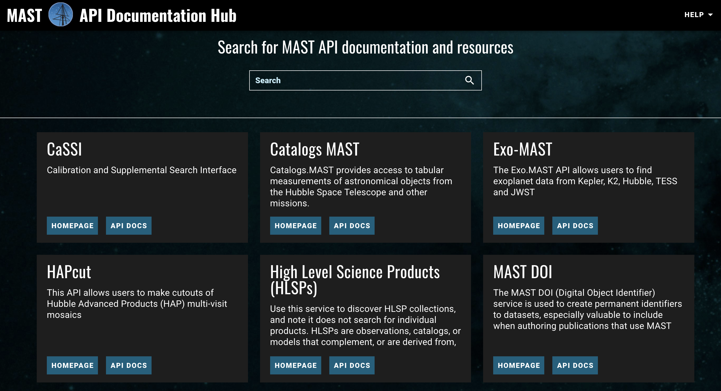Image resolution: width=721 pixels, height=391 pixels.
Task: Click the HAPcut cutouts description text
Action: (137, 304)
